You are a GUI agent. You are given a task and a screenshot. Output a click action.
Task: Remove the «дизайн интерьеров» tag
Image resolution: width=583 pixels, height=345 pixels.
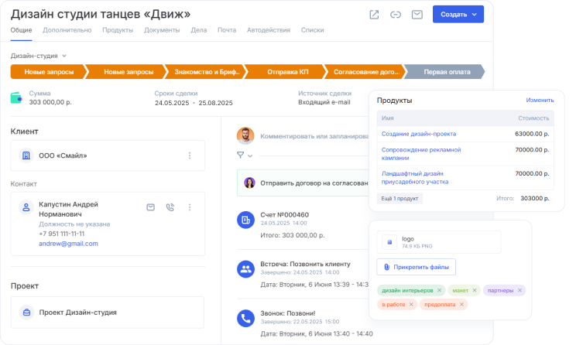(x=439, y=290)
